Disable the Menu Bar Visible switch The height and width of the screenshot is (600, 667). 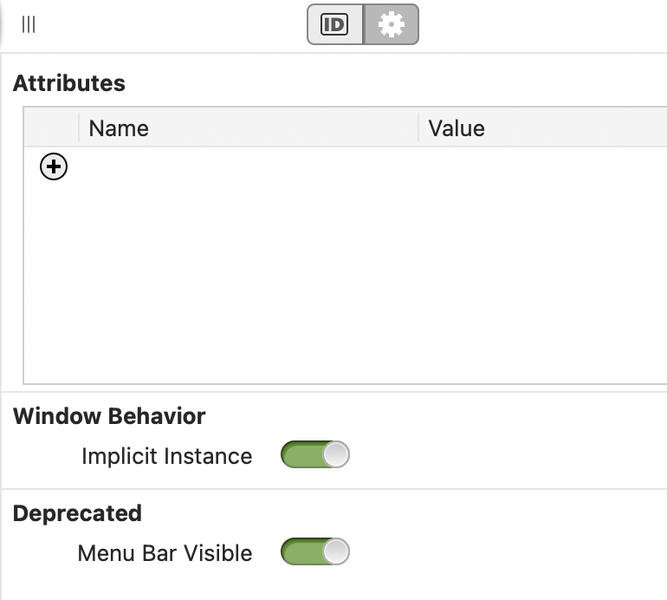314,552
